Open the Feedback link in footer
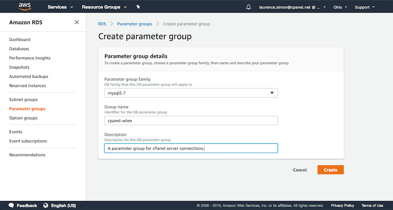This screenshot has height=210, width=393. click(27, 205)
